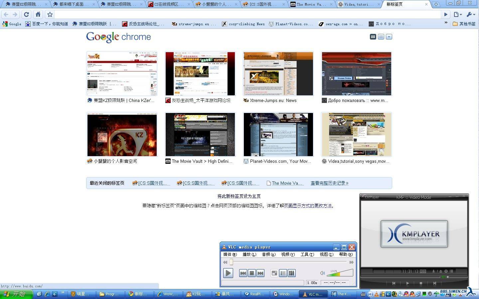The width and height of the screenshot is (479, 299).
Task: Click 将此新标签页设为主页 link
Action: point(239,196)
